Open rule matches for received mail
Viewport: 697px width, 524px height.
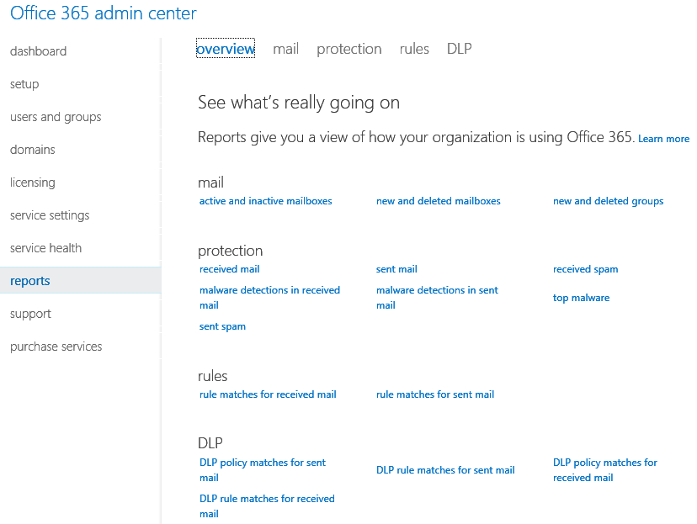(x=268, y=394)
